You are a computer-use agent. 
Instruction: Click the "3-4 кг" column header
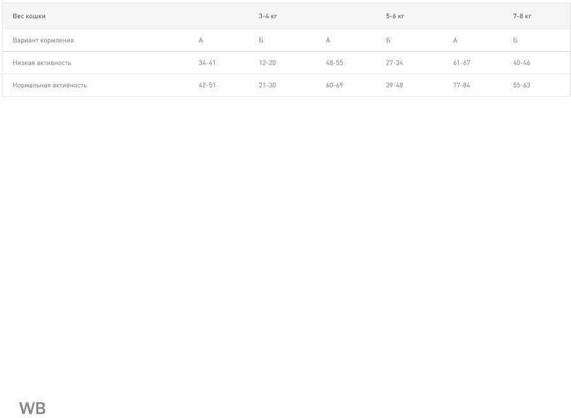(268, 17)
